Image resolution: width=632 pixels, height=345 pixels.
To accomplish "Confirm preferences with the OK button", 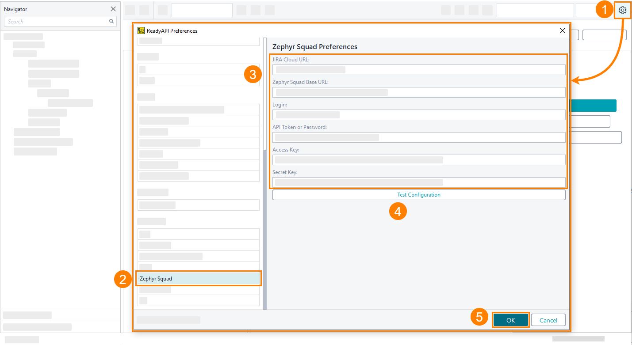I will pyautogui.click(x=510, y=320).
